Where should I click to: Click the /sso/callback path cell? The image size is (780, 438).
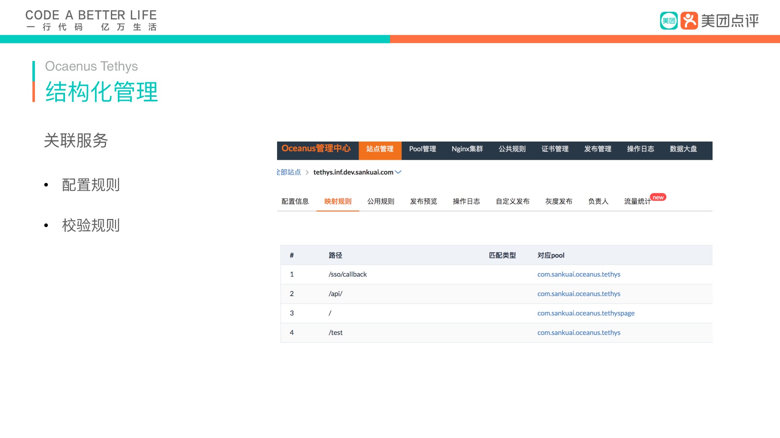(x=347, y=274)
